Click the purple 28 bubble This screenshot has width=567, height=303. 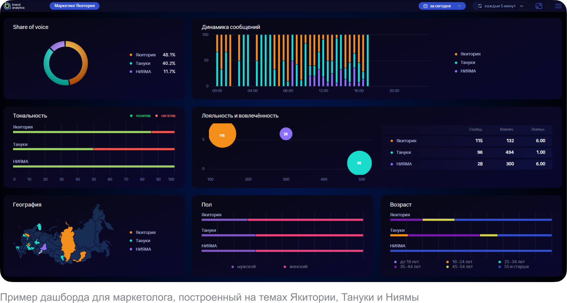pos(286,134)
